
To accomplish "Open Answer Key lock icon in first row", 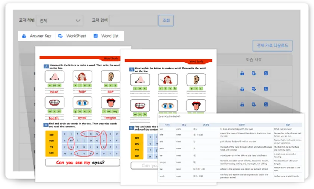I will pyautogui.click(x=242, y=73).
